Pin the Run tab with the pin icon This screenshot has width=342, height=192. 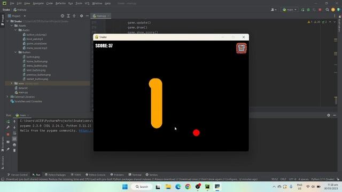point(8,149)
